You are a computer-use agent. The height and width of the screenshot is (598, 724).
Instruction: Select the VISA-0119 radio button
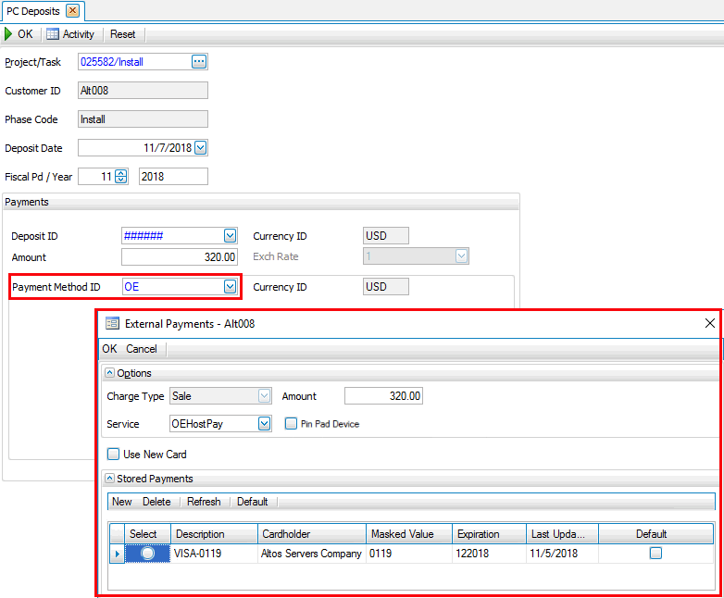click(146, 554)
